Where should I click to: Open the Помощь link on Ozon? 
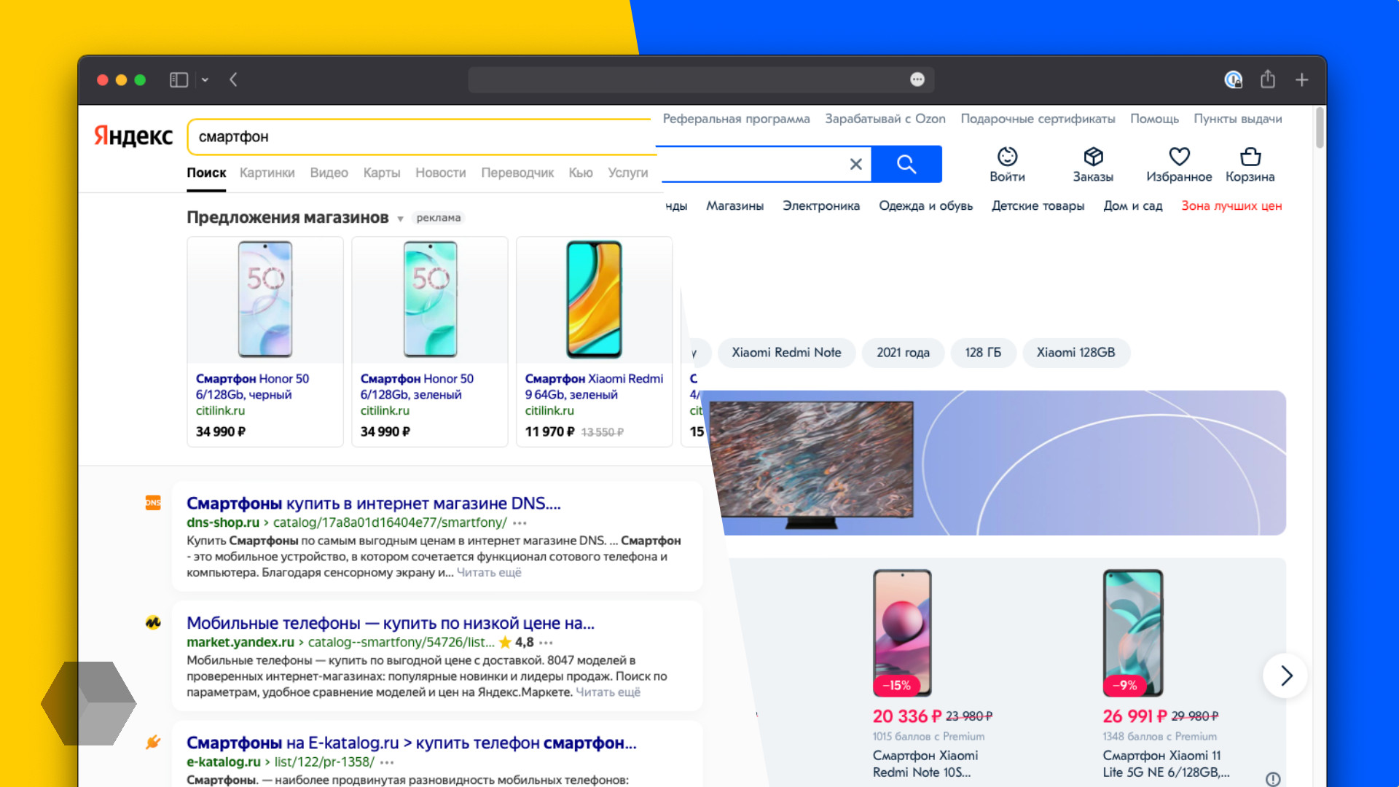tap(1154, 119)
